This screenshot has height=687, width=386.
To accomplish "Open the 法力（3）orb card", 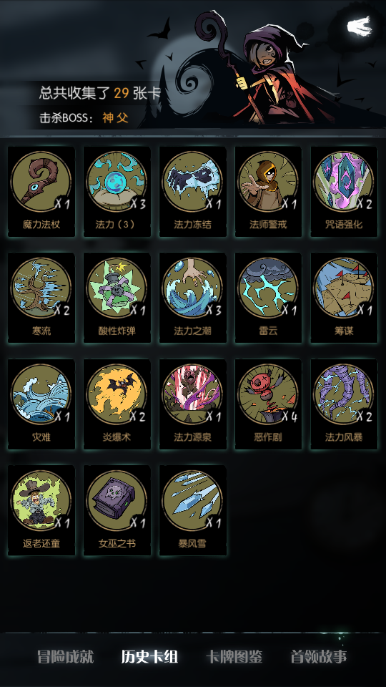I will 117,192.
